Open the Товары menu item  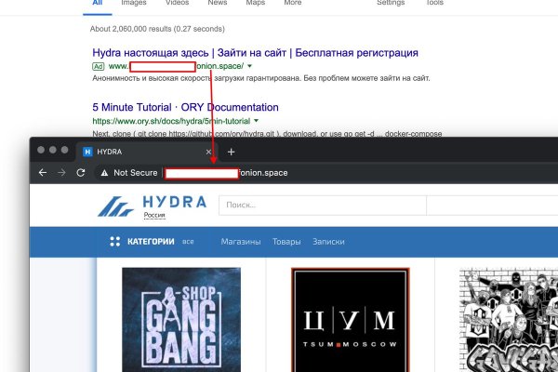pos(286,242)
